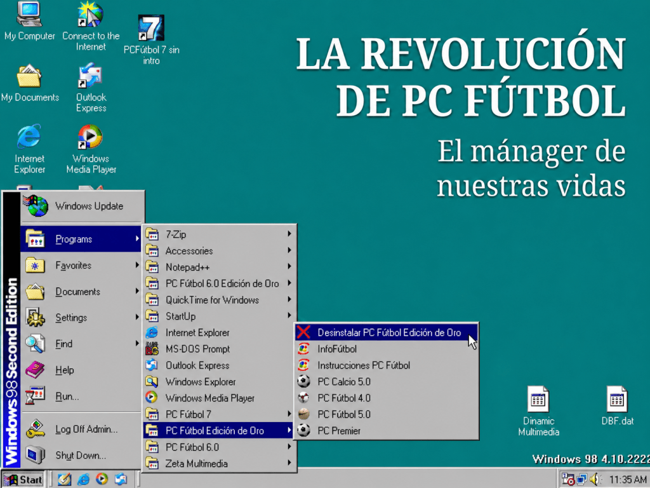This screenshot has width=650, height=488.
Task: Open Instrucciones PC Fútbol
Action: [x=387, y=365]
